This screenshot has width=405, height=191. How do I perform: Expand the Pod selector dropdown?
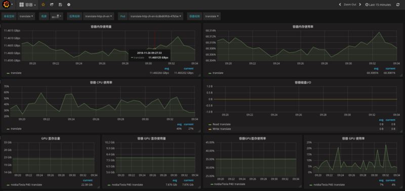pyautogui.click(x=156, y=16)
